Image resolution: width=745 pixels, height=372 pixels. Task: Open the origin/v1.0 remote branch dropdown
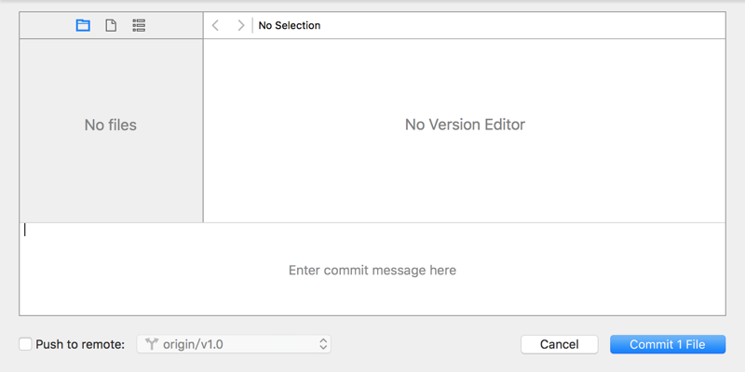coord(233,344)
